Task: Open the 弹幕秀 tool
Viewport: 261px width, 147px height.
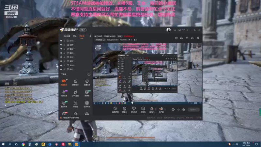Action: coord(75,104)
